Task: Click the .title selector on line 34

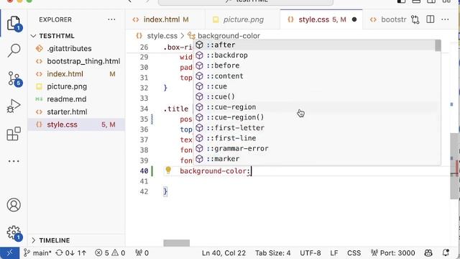Action: (x=175, y=109)
